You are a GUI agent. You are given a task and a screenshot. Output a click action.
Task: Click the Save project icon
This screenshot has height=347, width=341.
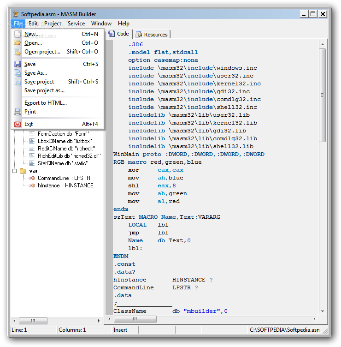point(17,82)
